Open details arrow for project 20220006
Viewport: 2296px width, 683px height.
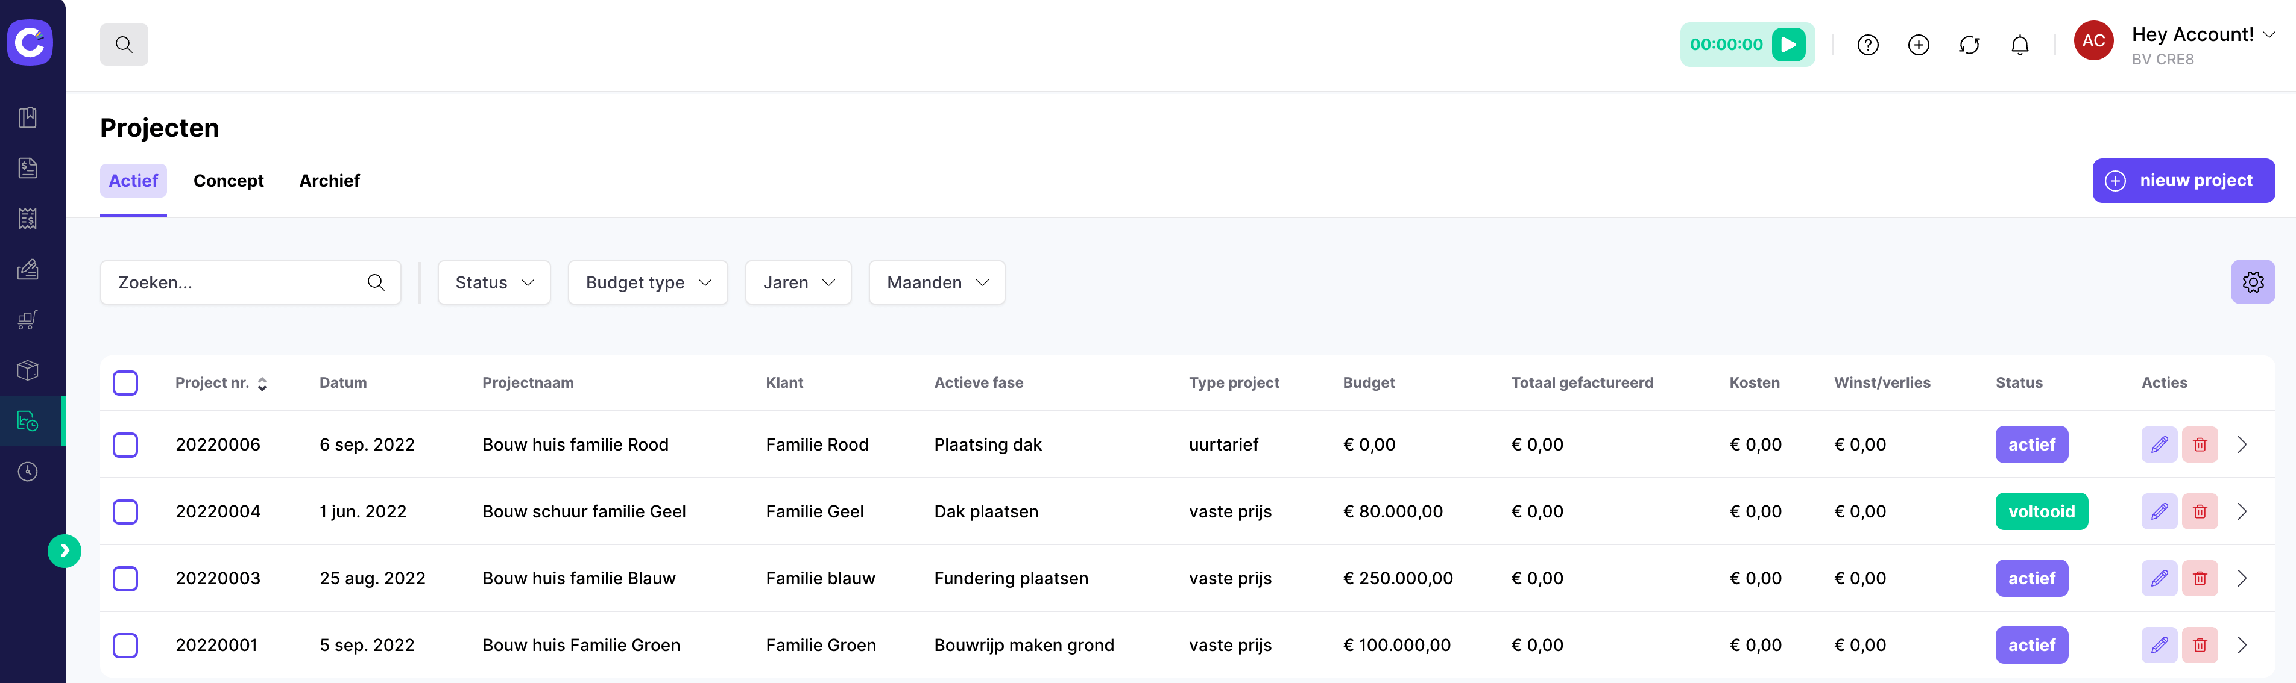tap(2242, 444)
